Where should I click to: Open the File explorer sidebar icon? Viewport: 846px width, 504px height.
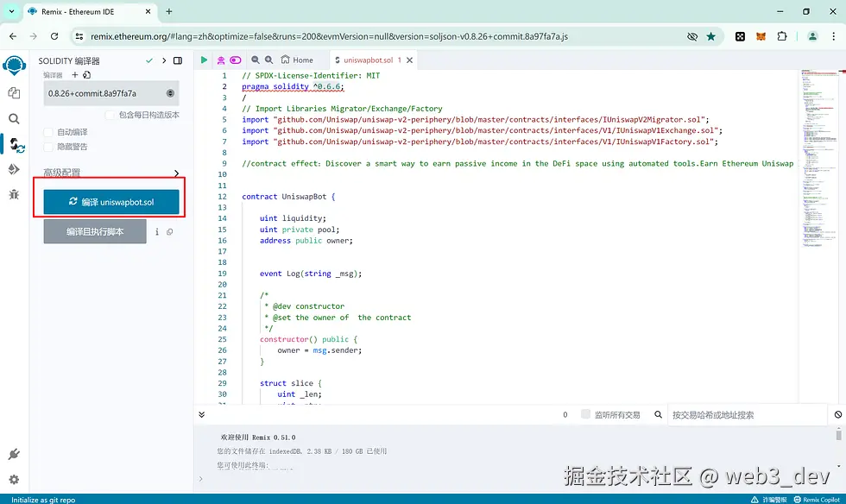click(14, 93)
